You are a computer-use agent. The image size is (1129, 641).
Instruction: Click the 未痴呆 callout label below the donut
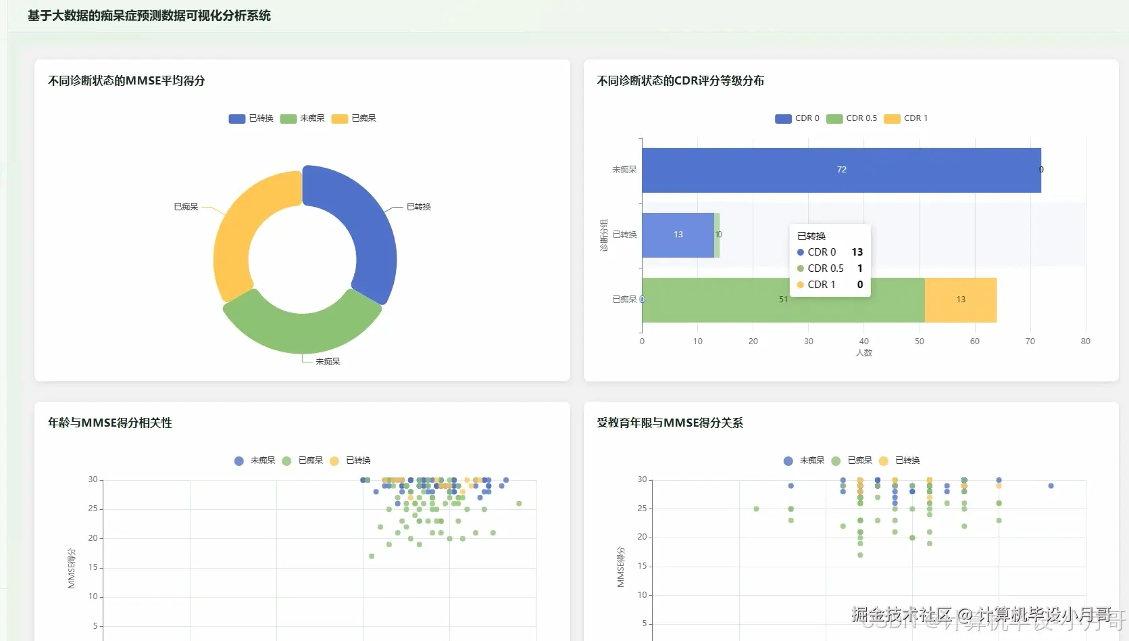[328, 362]
